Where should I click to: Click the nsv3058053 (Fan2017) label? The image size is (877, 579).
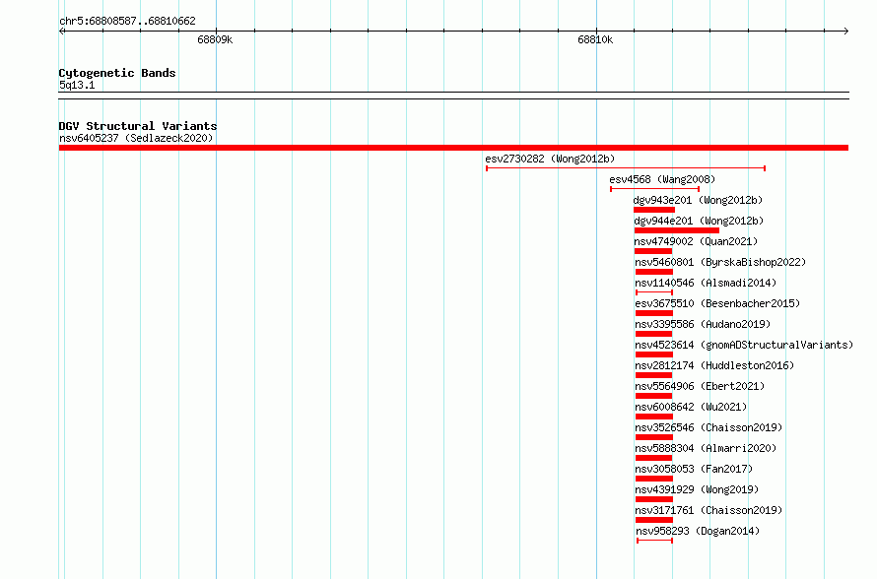coord(694,469)
